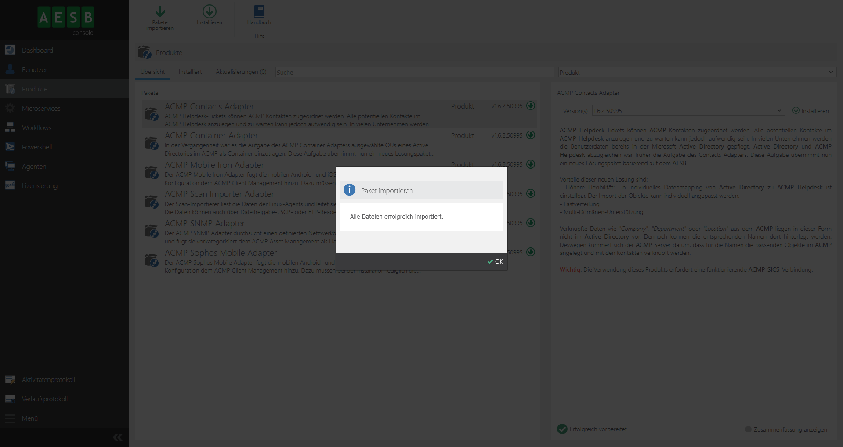Click the Pakete importieren toolbar icon

click(160, 12)
